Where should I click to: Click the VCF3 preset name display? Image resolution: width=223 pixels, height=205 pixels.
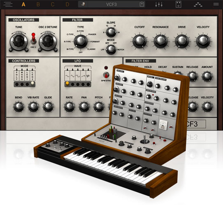tap(111, 5)
